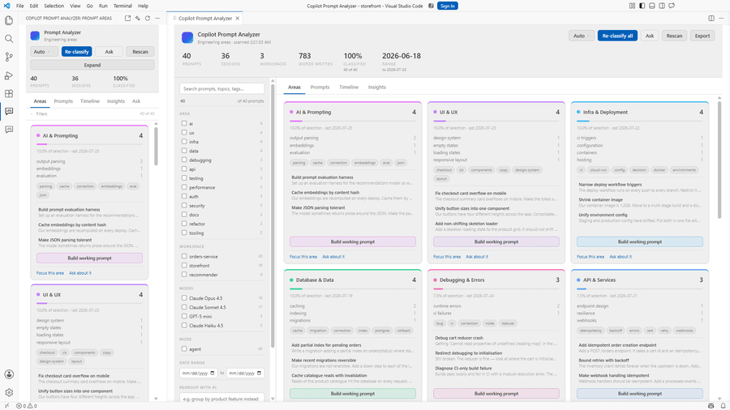Image resolution: width=730 pixels, height=410 pixels.
Task: Click the Re-classify all button
Action: (x=617, y=36)
